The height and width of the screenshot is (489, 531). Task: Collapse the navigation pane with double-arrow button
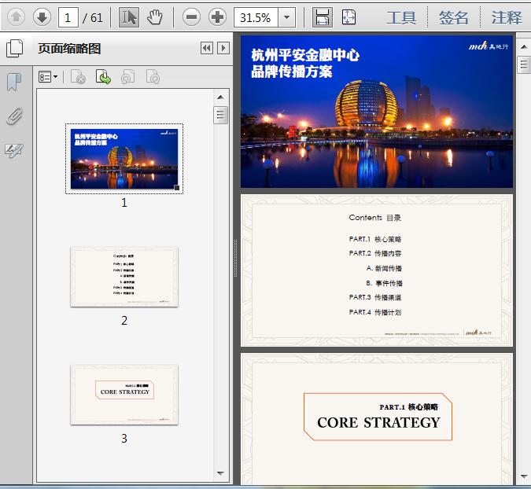tap(207, 48)
